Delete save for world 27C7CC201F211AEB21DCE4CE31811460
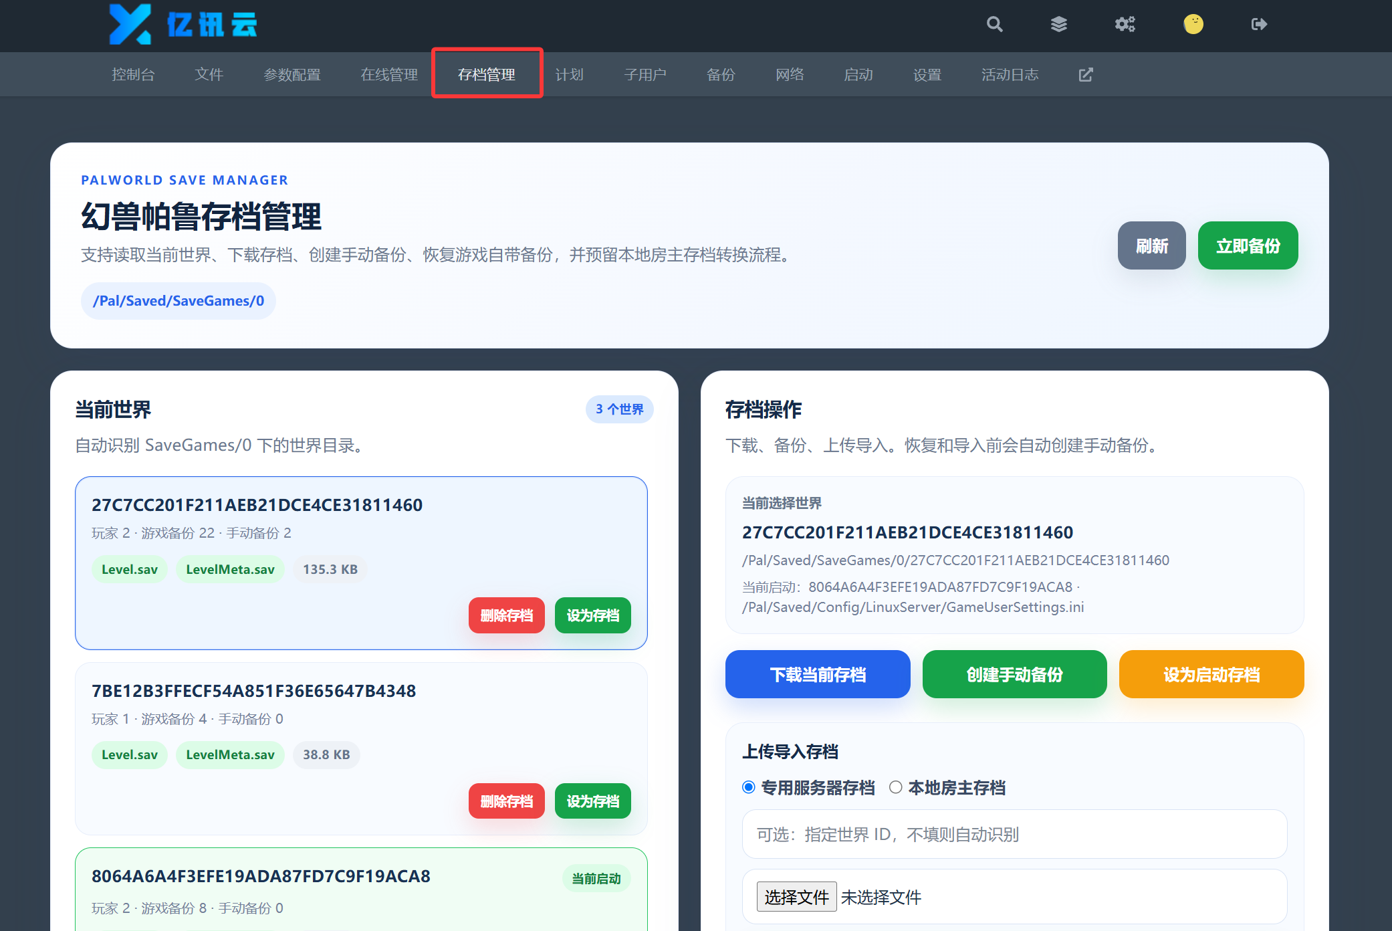Viewport: 1392px width, 931px height. pyautogui.click(x=507, y=615)
